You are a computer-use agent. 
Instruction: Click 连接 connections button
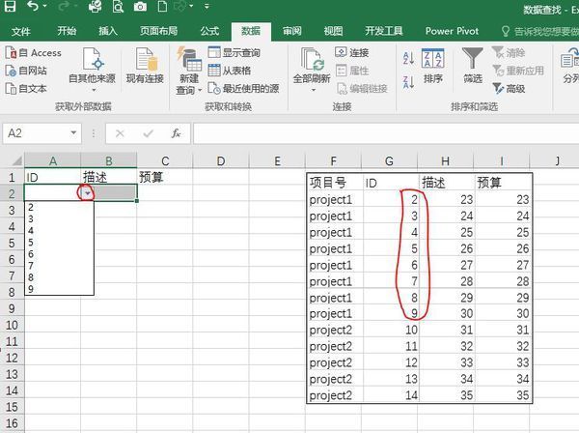tap(352, 52)
